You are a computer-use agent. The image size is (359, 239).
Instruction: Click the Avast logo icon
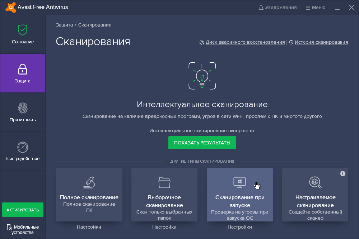[10, 7]
